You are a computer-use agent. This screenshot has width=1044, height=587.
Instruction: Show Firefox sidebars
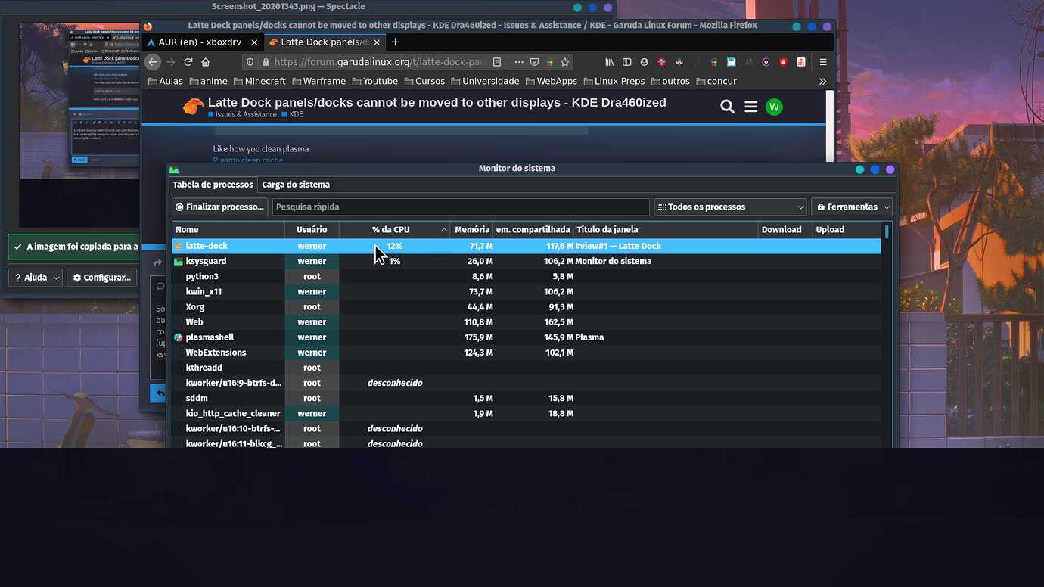coord(627,62)
